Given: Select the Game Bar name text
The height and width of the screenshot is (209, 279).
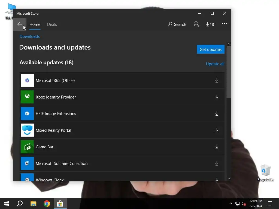Looking at the screenshot, I should pos(44,147).
